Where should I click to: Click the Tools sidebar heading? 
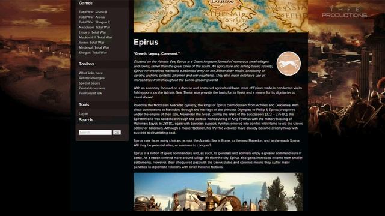[x=84, y=104]
